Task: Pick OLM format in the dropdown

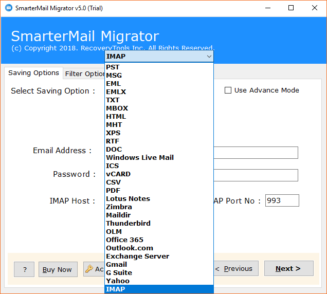Action: (x=159, y=232)
